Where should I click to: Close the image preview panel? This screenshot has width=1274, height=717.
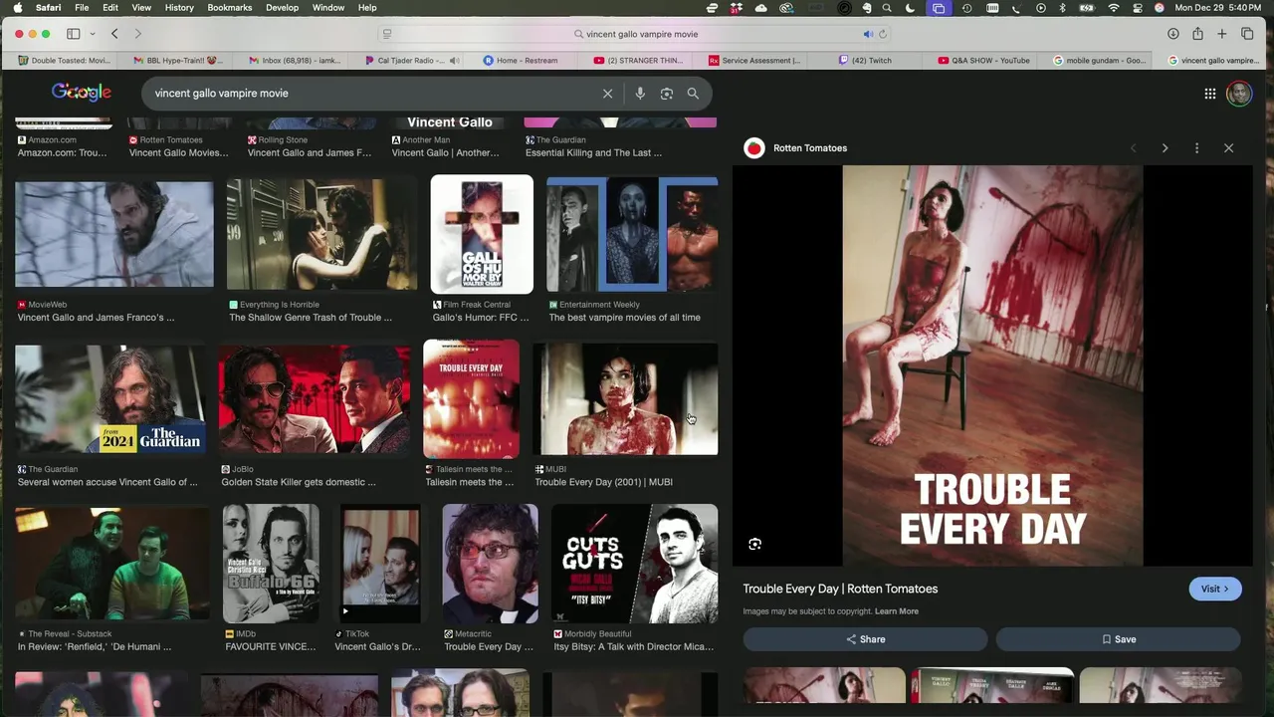1228,148
